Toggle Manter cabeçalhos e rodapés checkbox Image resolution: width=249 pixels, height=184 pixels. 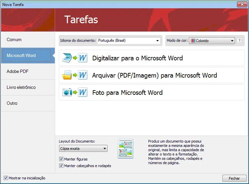61,166
